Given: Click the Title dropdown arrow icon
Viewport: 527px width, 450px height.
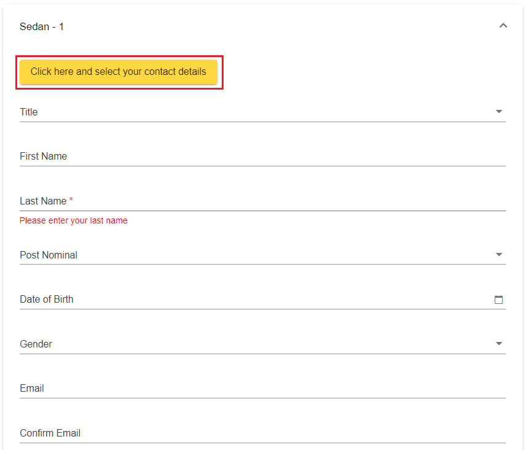Looking at the screenshot, I should pyautogui.click(x=499, y=112).
